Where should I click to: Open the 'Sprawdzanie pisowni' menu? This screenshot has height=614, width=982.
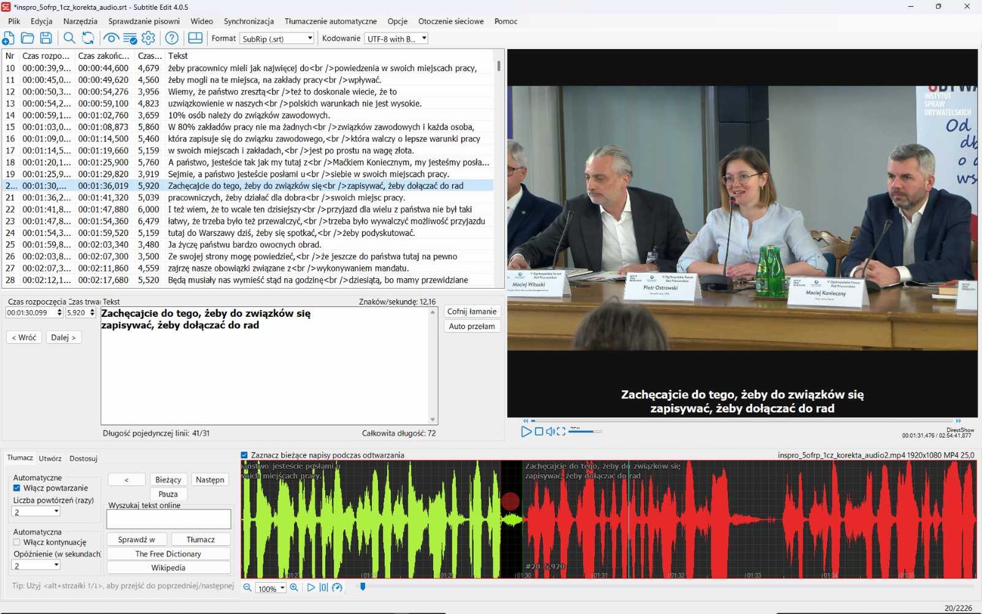pos(144,21)
